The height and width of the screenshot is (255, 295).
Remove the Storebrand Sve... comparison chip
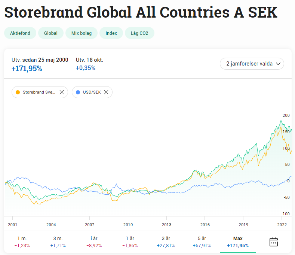[62, 92]
